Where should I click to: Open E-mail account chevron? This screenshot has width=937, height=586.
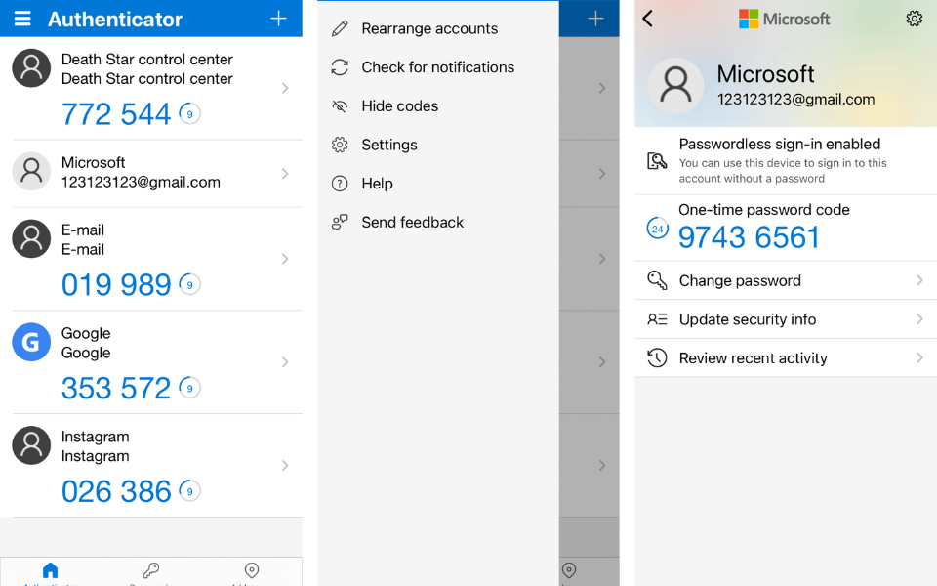coord(285,259)
